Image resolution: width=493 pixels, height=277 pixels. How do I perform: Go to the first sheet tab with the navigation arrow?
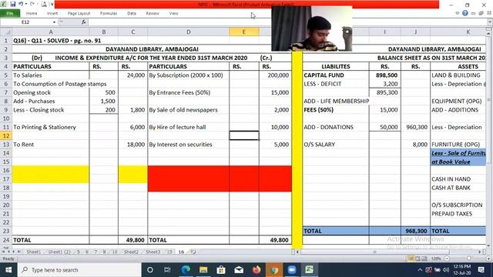click(3, 252)
